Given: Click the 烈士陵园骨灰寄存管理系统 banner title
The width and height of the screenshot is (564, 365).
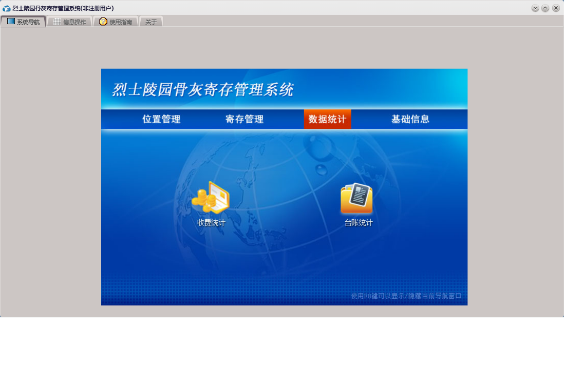Looking at the screenshot, I should (203, 90).
